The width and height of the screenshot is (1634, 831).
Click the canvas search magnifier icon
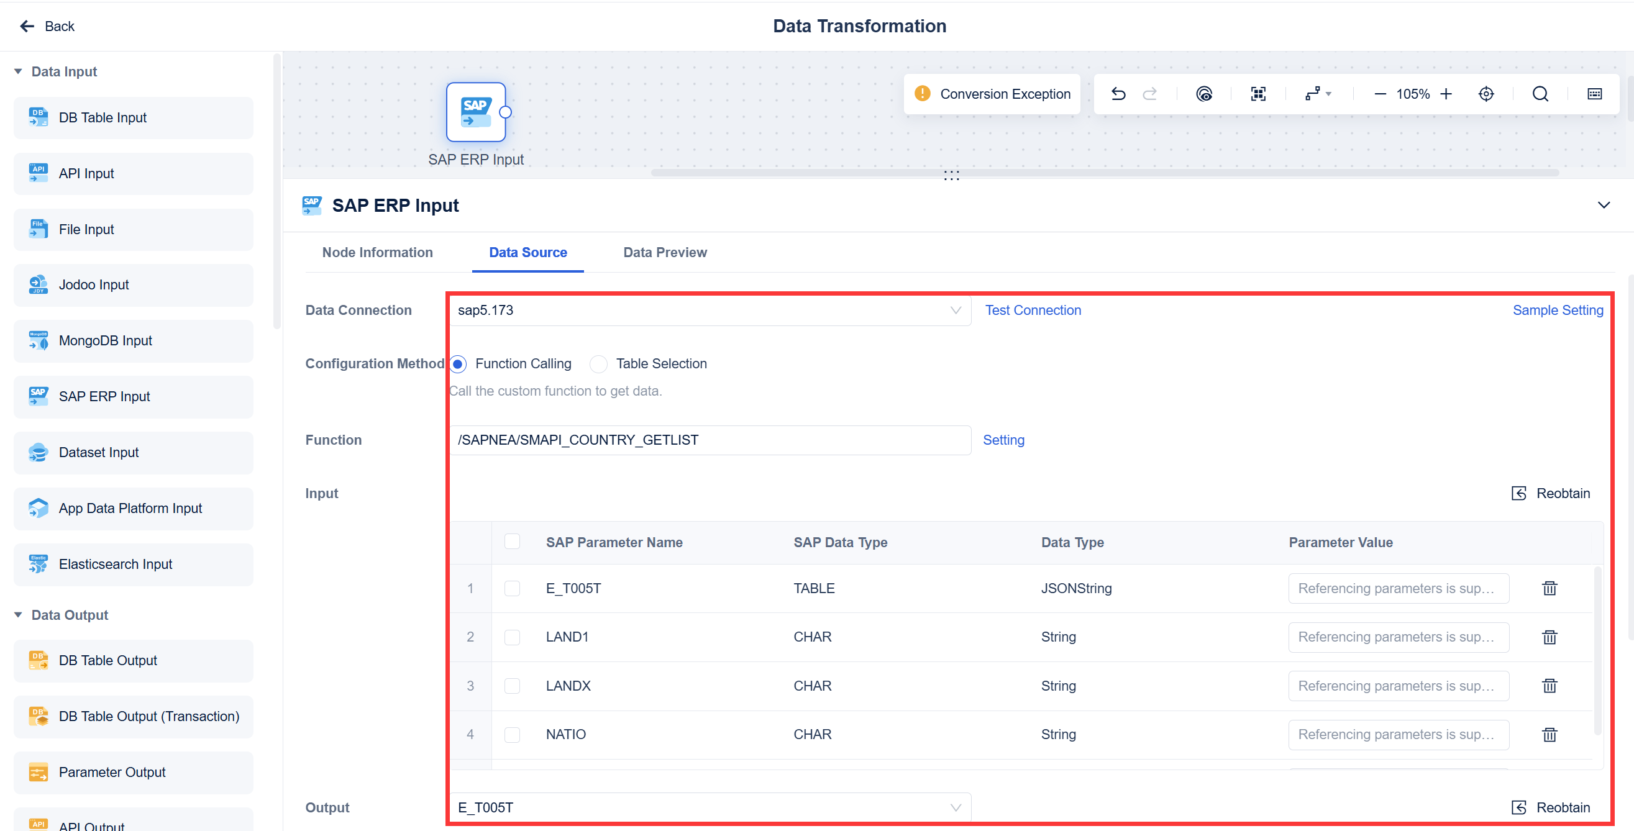click(x=1540, y=94)
